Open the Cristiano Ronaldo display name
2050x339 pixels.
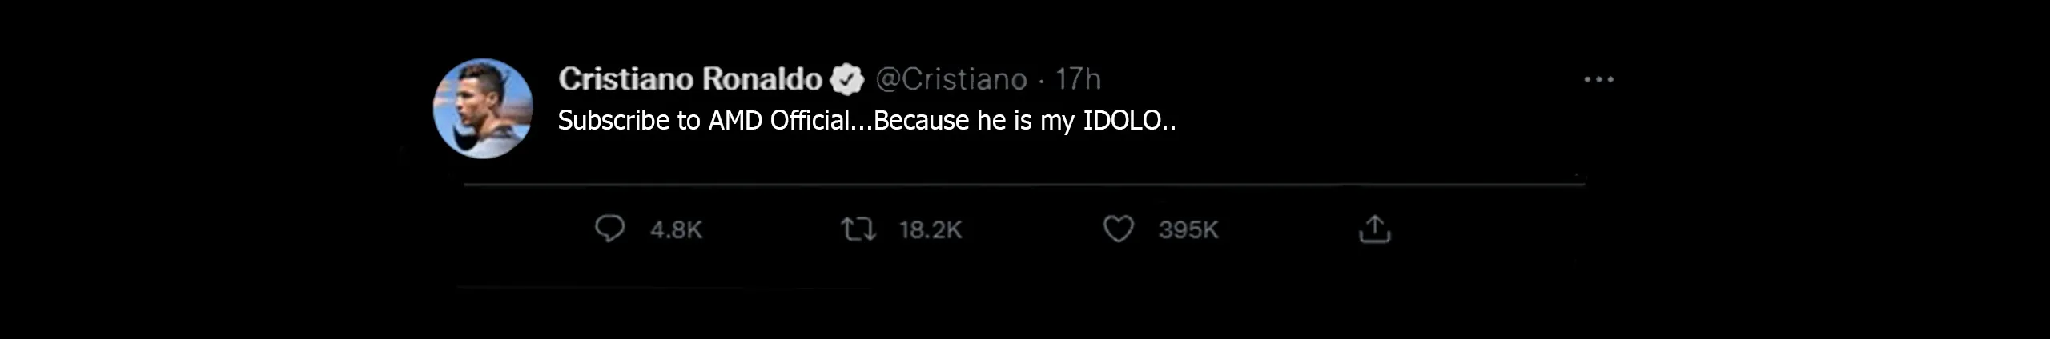tap(689, 79)
